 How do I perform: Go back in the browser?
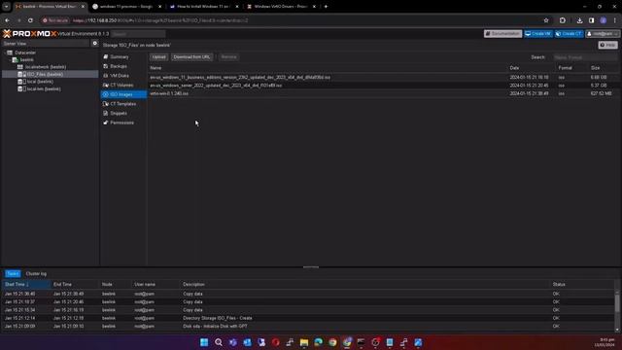[8, 20]
